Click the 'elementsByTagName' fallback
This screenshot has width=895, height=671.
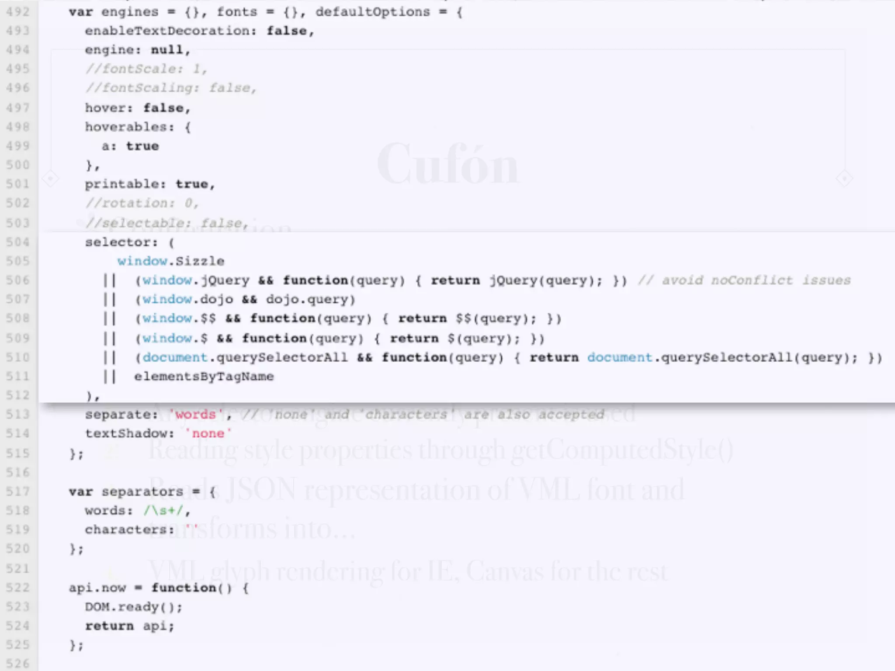tap(204, 376)
